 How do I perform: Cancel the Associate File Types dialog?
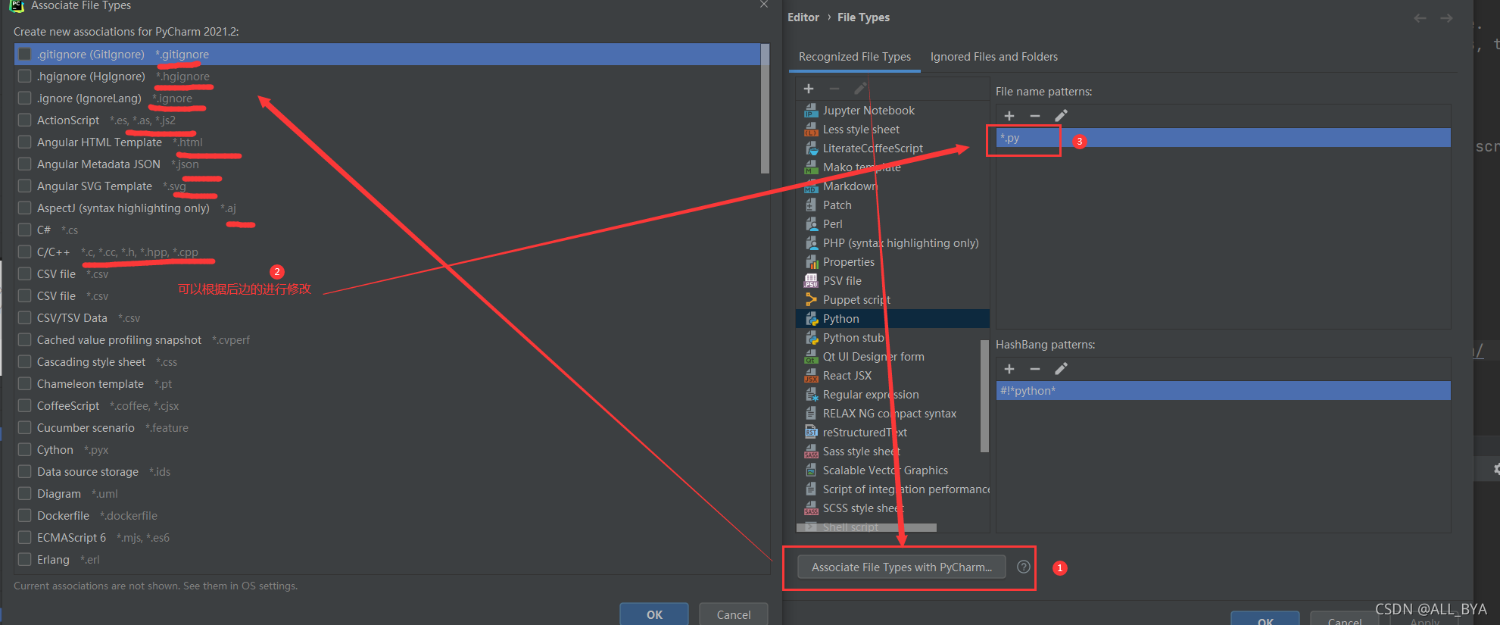(734, 614)
